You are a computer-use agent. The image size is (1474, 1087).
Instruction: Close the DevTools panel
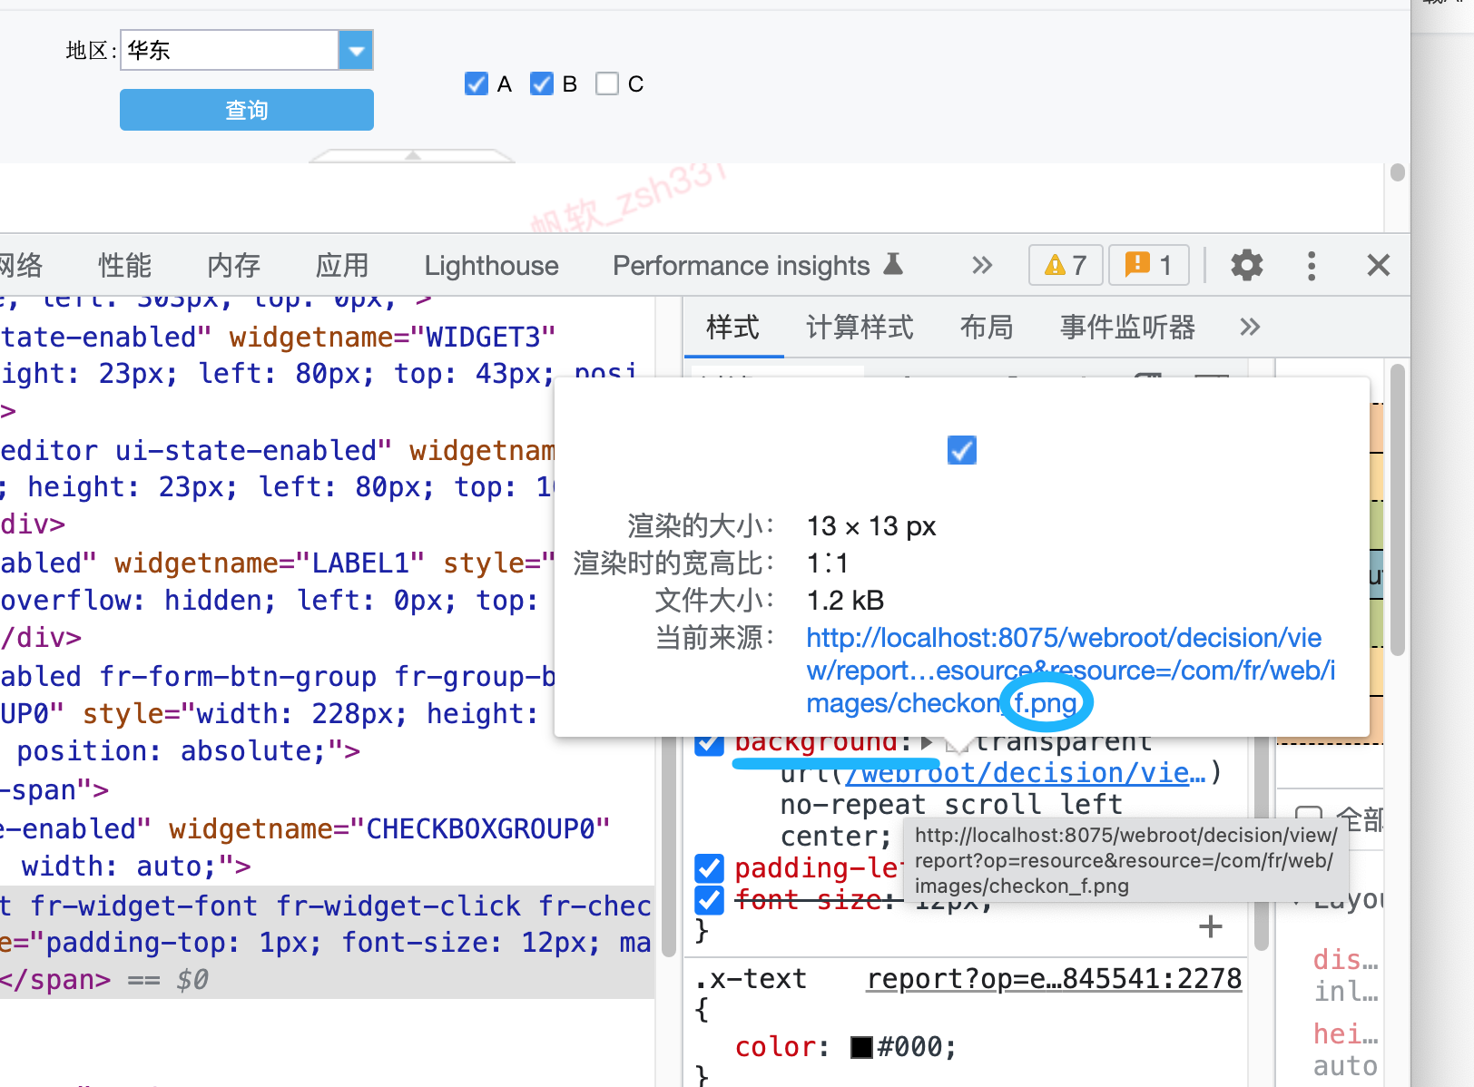(1378, 265)
